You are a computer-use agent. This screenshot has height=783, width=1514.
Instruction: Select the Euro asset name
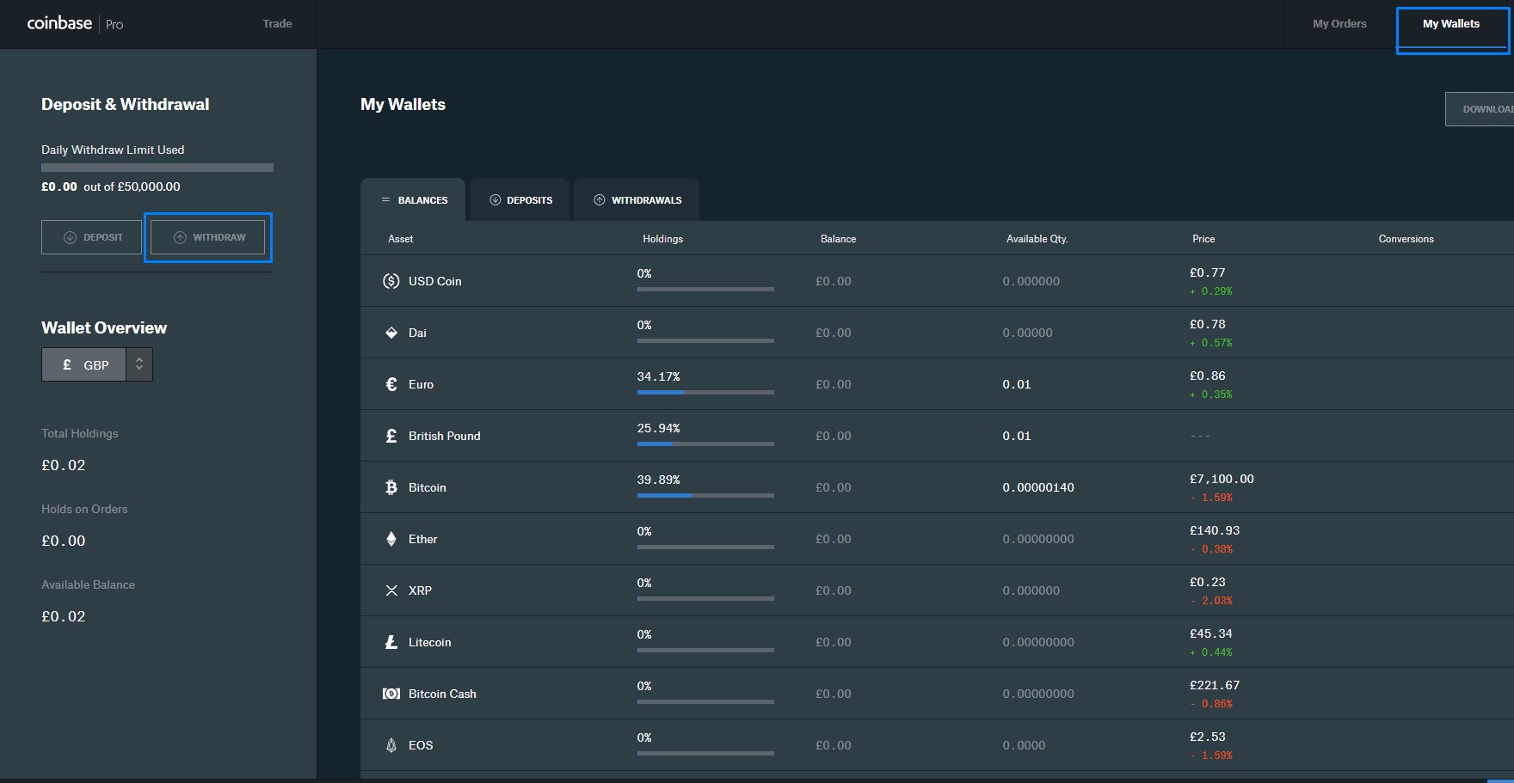[421, 384]
